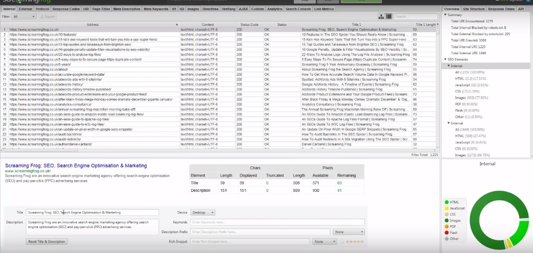Collapse the SEO Elements section

point(445,59)
